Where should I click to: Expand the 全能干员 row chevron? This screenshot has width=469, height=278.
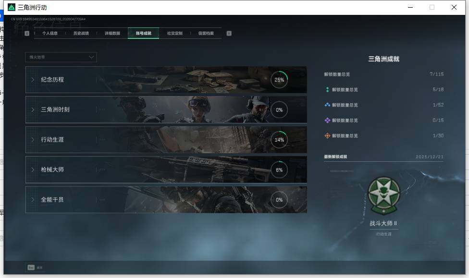click(33, 199)
